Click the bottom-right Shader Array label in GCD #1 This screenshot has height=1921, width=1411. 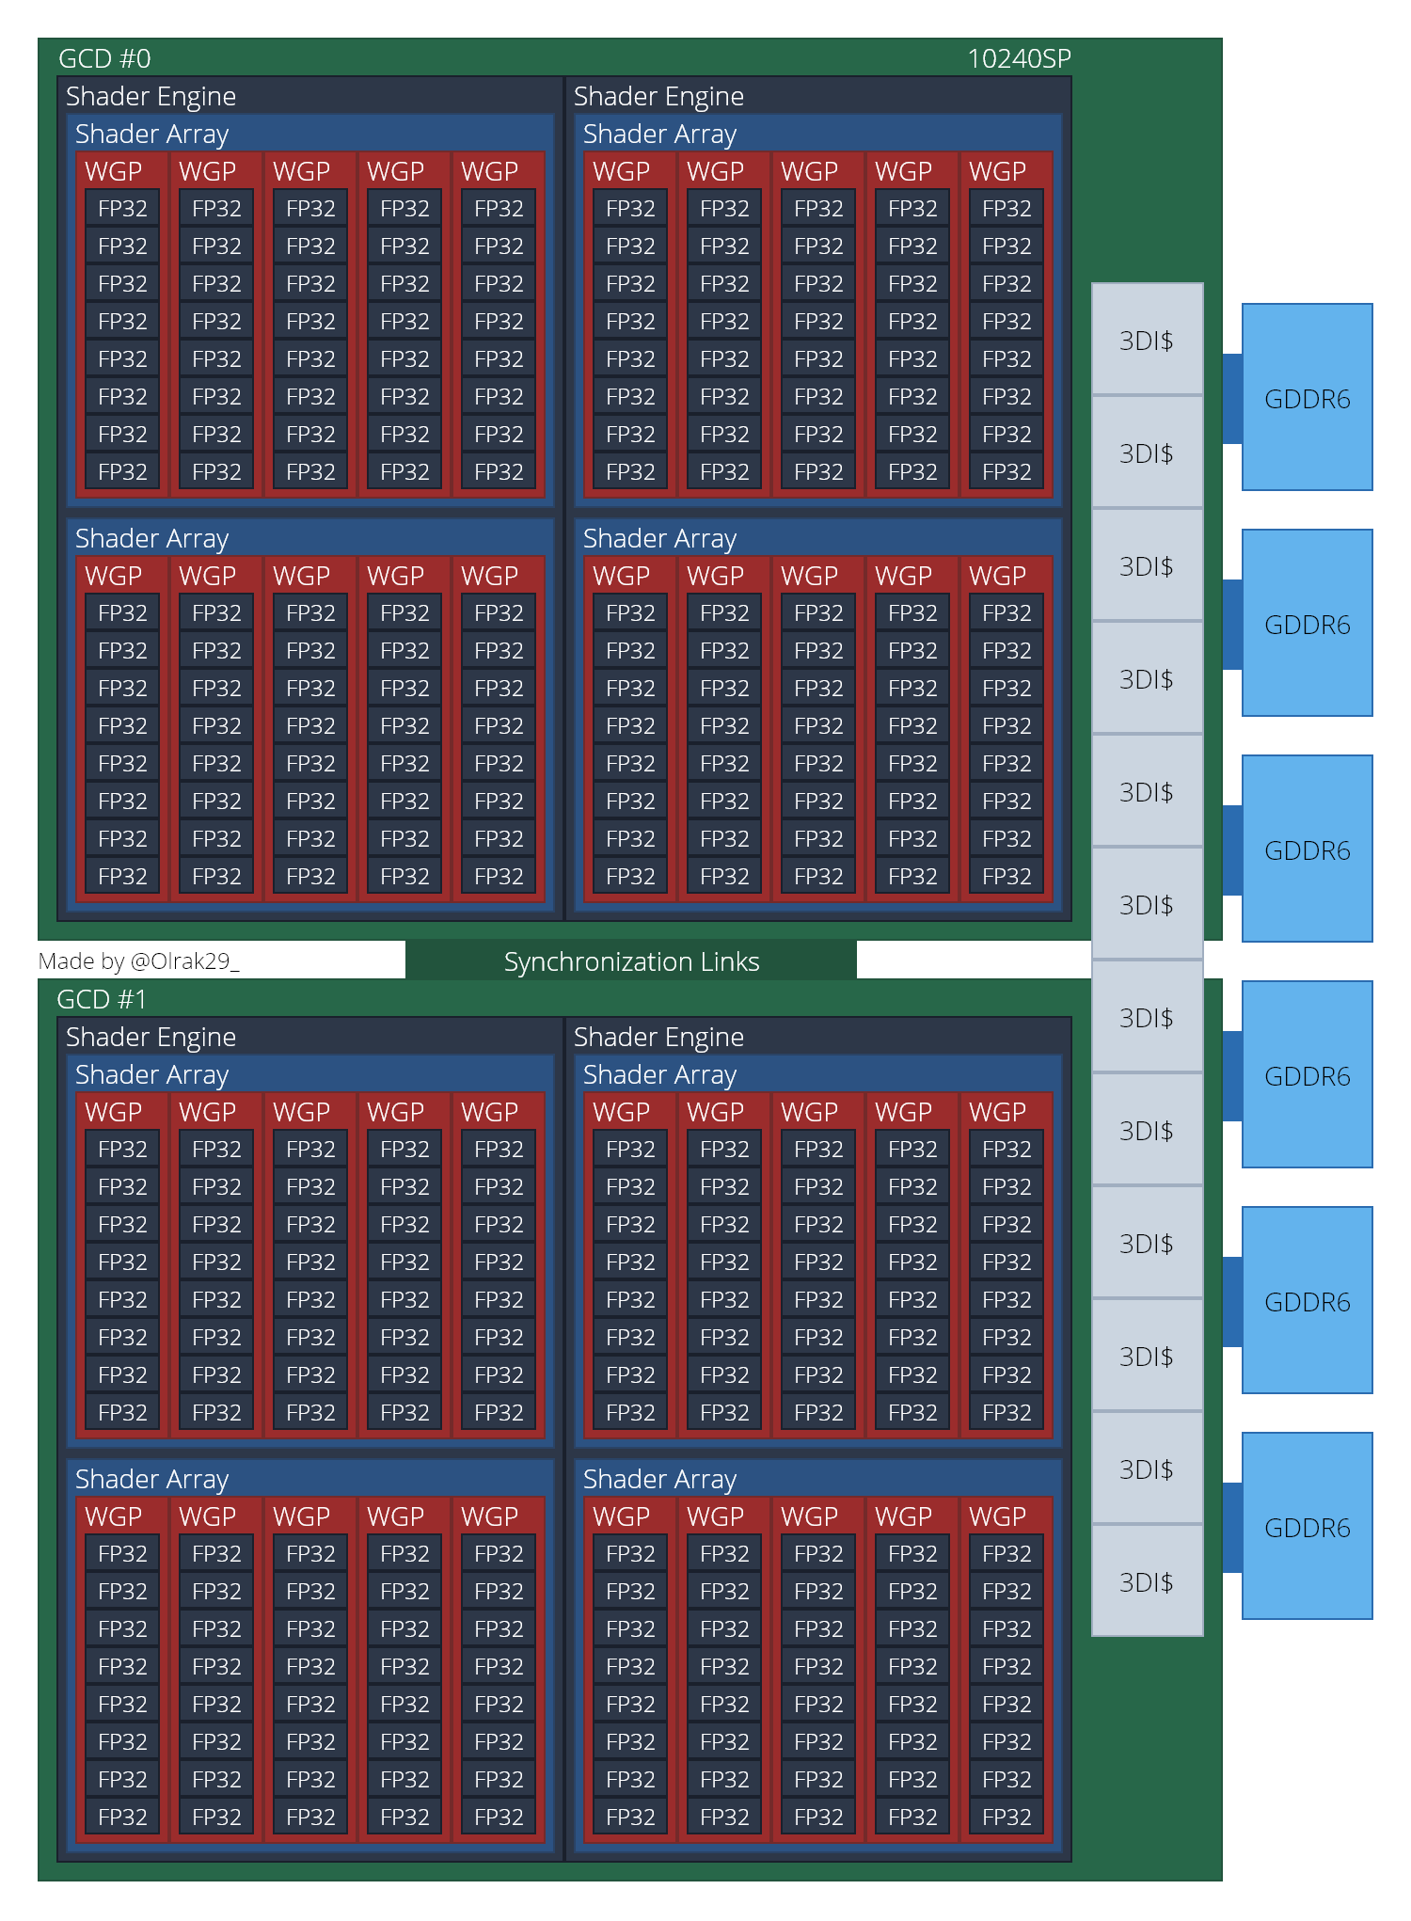tap(659, 1479)
